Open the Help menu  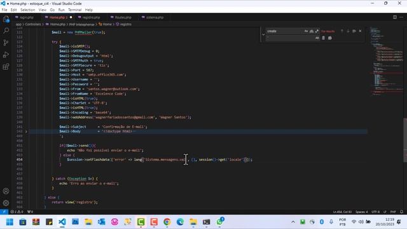[89, 10]
